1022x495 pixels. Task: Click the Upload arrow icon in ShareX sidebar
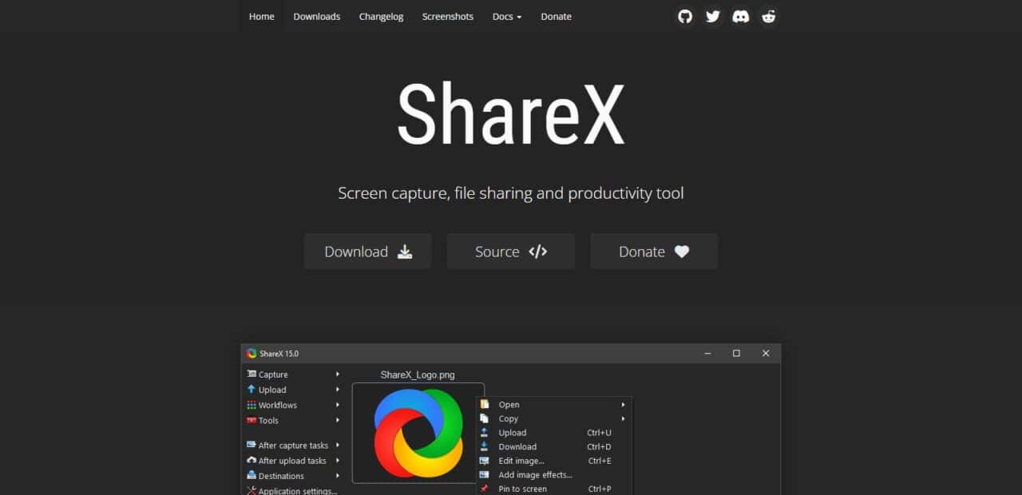click(x=252, y=390)
